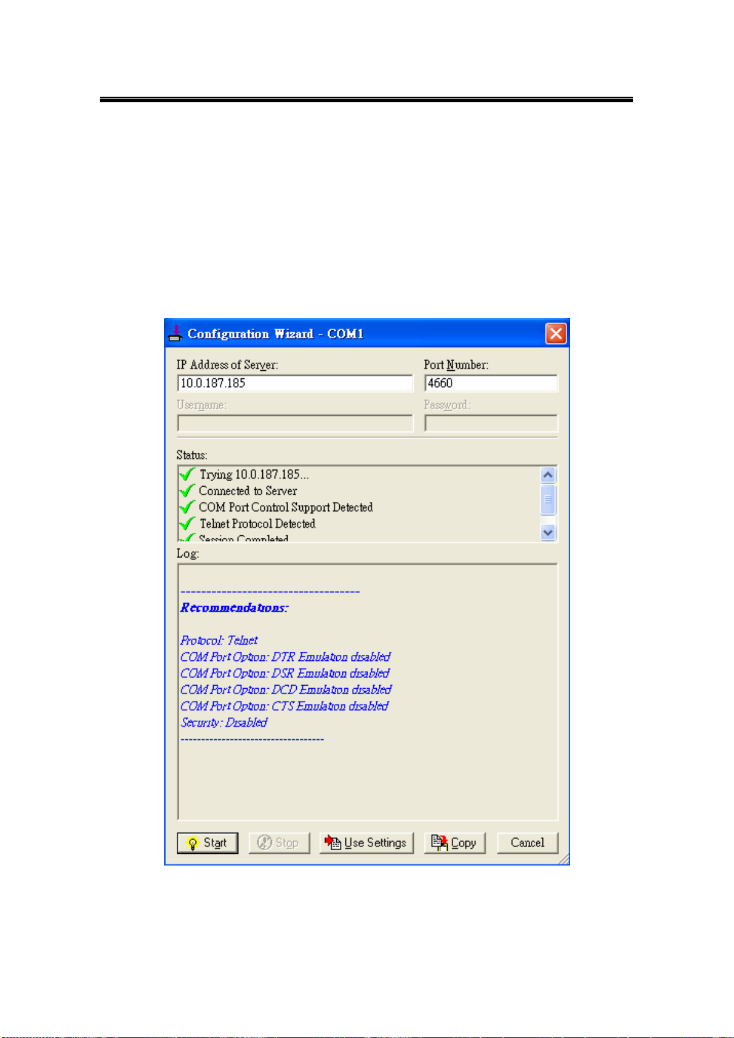Click the Status list scrollbar thumb
The width and height of the screenshot is (734, 1038).
[548, 500]
